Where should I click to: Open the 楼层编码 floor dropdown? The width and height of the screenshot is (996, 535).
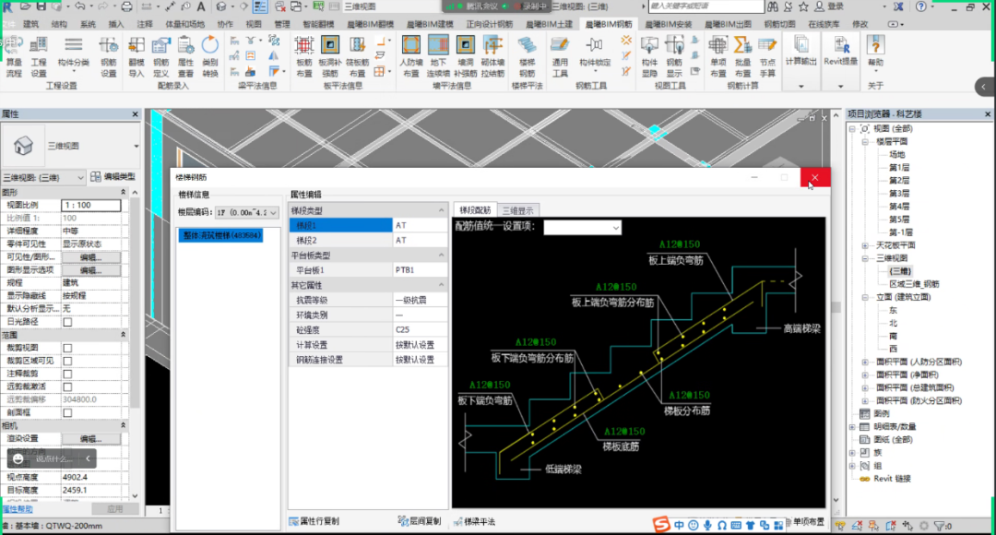247,212
